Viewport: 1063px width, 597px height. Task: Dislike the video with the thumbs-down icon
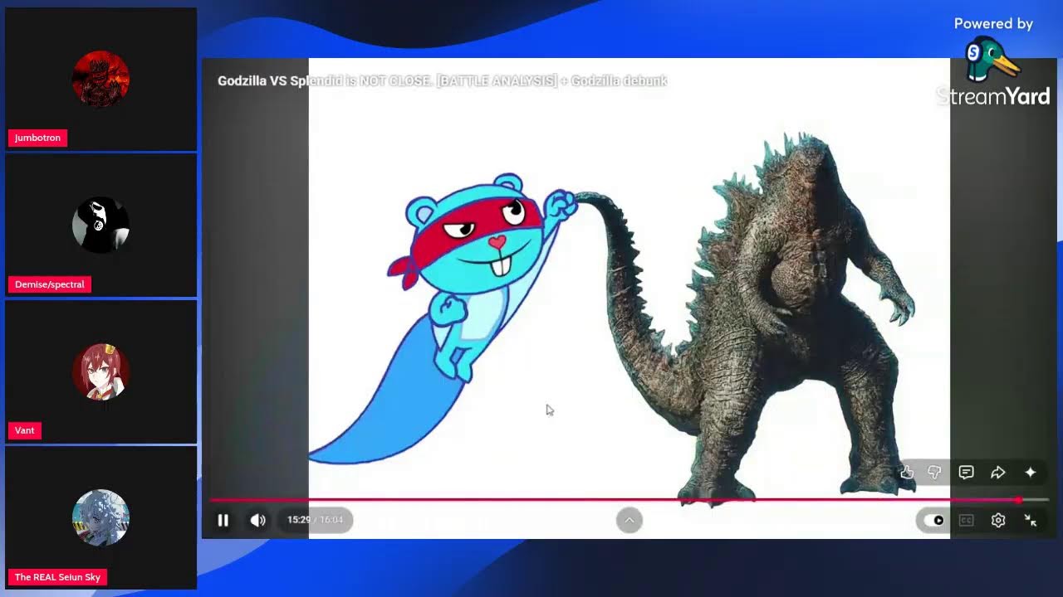(x=934, y=472)
